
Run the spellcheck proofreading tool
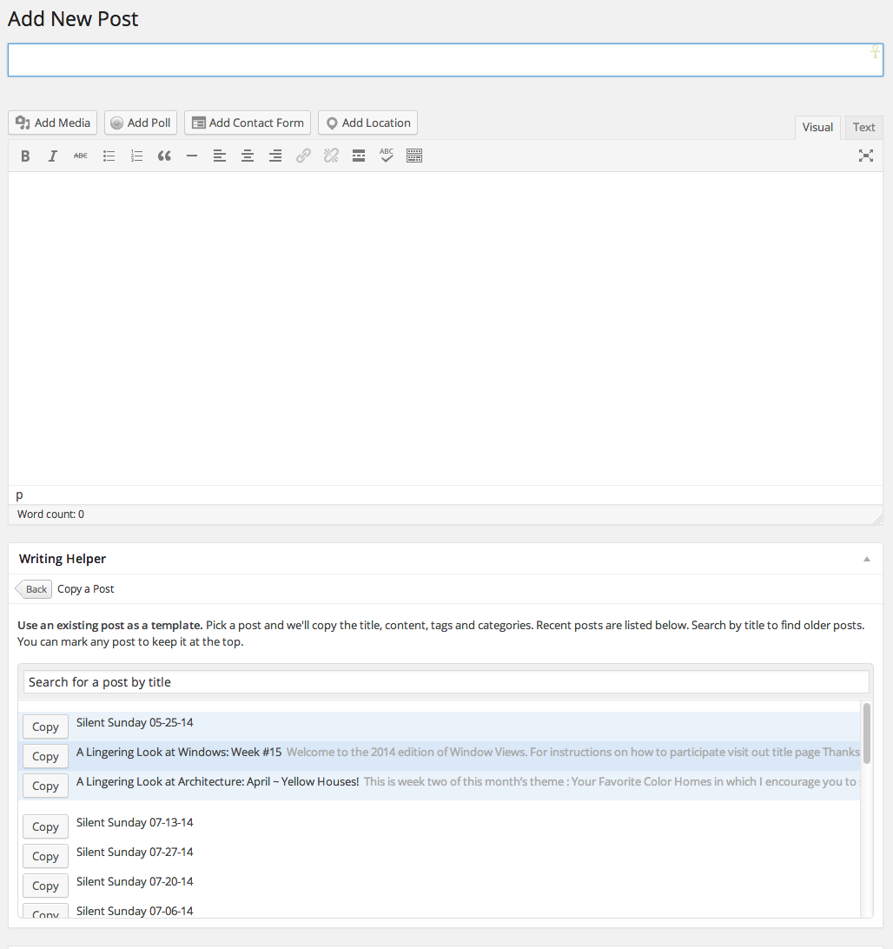coord(387,156)
